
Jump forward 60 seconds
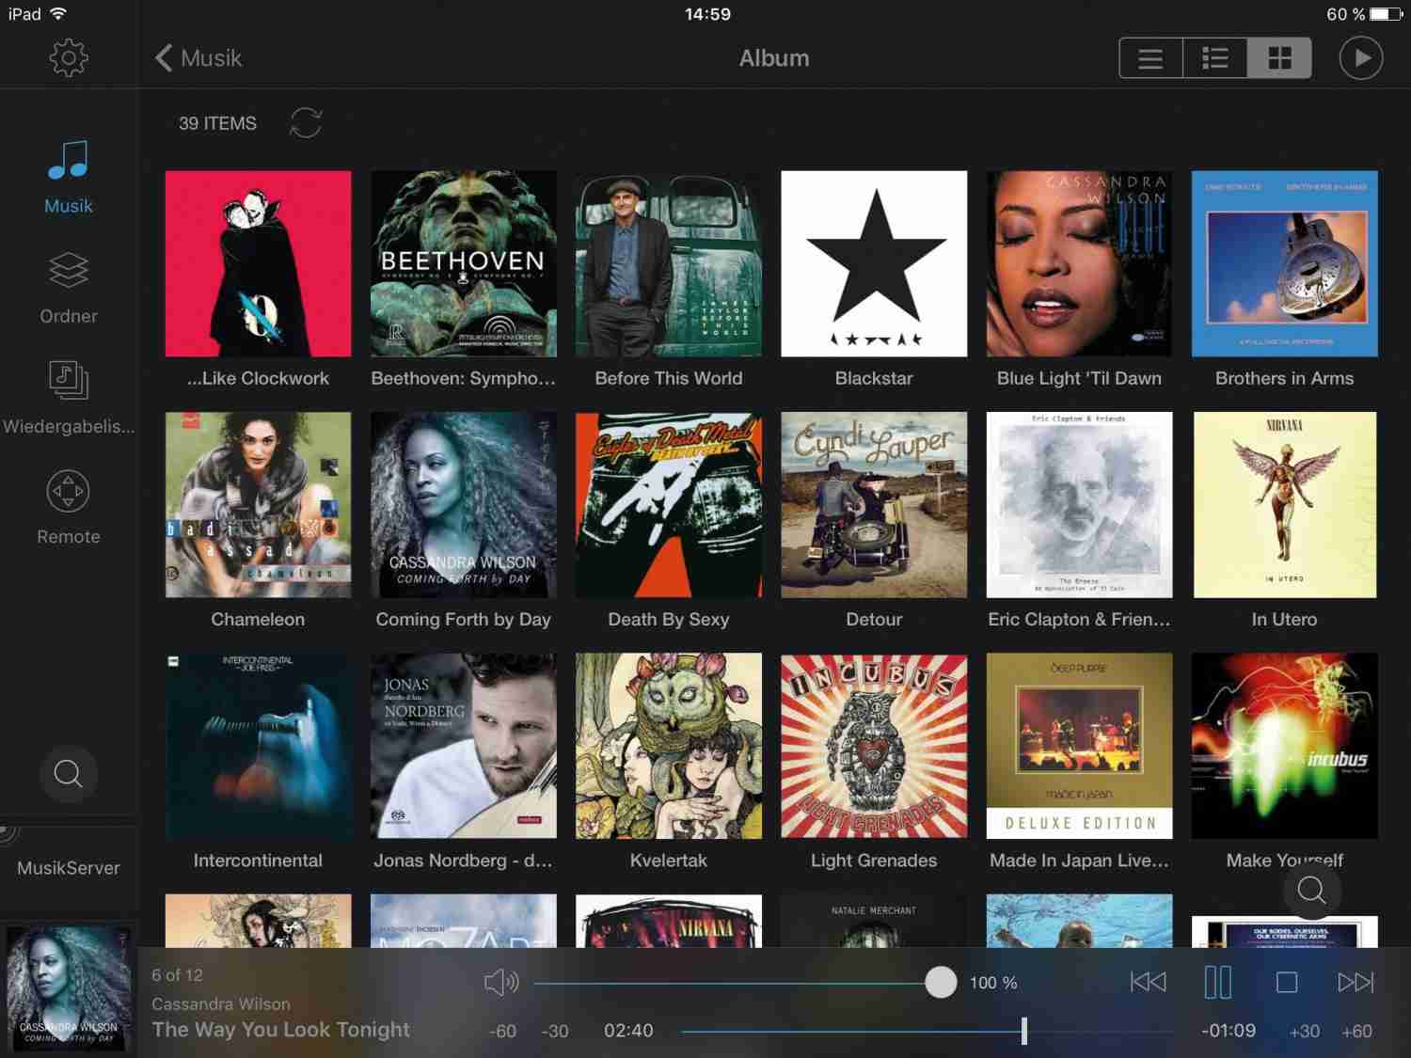1357,1032
